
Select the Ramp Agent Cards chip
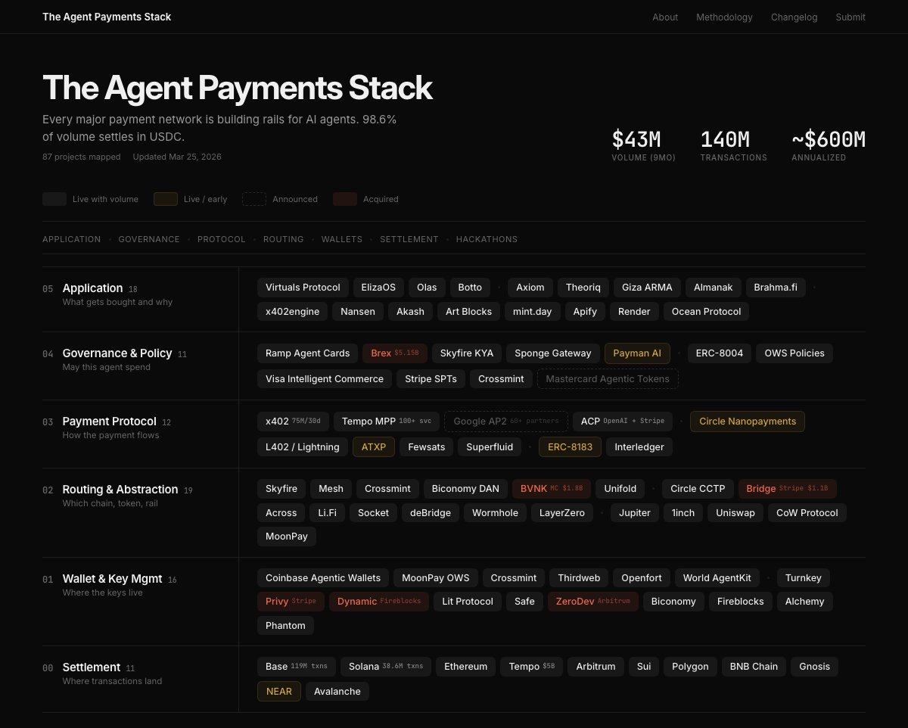(x=307, y=353)
